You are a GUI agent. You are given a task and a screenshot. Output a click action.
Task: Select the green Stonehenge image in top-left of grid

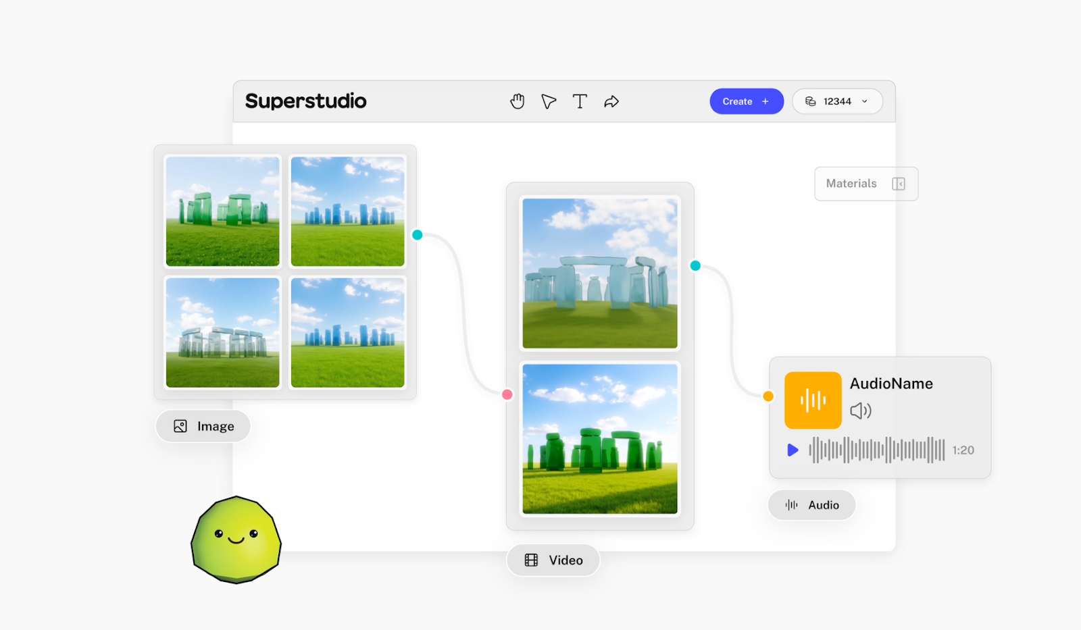coord(223,211)
